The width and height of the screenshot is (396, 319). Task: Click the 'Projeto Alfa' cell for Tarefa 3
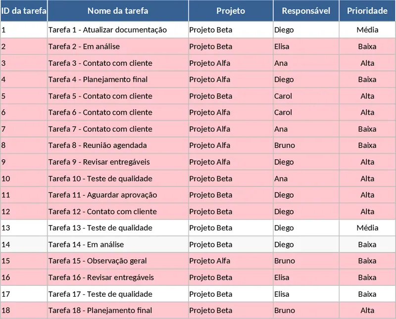pos(231,63)
